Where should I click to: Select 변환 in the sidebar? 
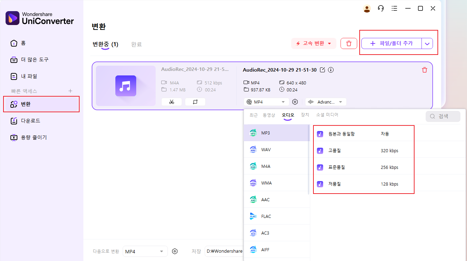click(41, 104)
